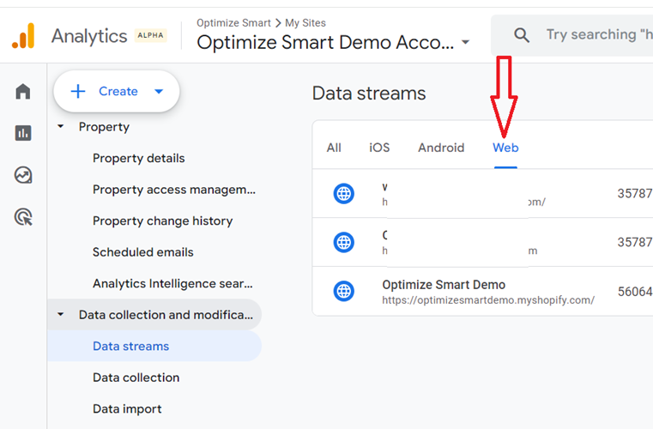Image resolution: width=653 pixels, height=429 pixels.
Task: Click Data collection and modifica... label
Action: [166, 315]
